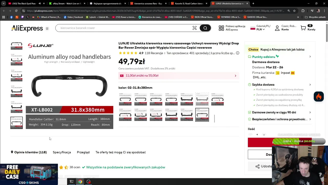328x185 pixels.
Task: Open the Przegląd section tab
Action: click(83, 152)
